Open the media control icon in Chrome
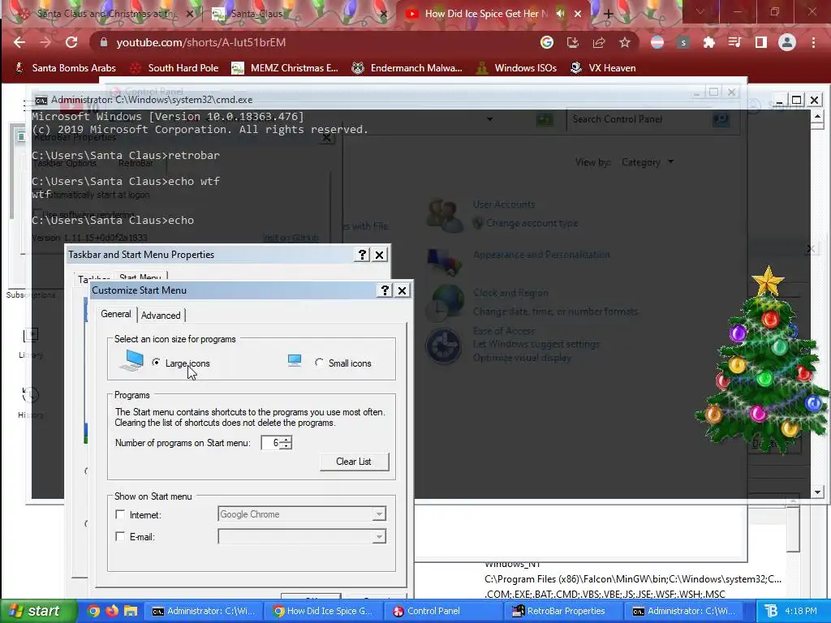 (x=734, y=42)
